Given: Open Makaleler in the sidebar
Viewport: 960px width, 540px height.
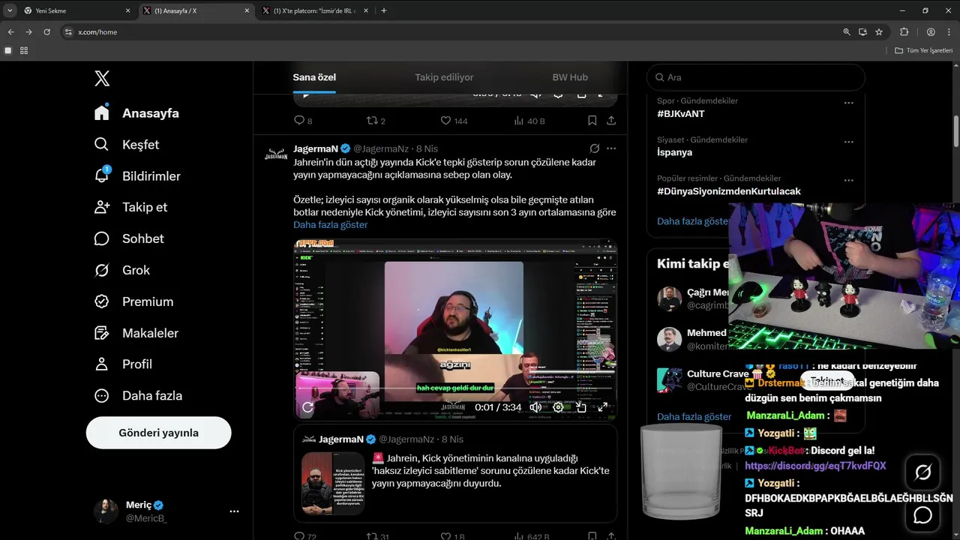Looking at the screenshot, I should pos(136,333).
